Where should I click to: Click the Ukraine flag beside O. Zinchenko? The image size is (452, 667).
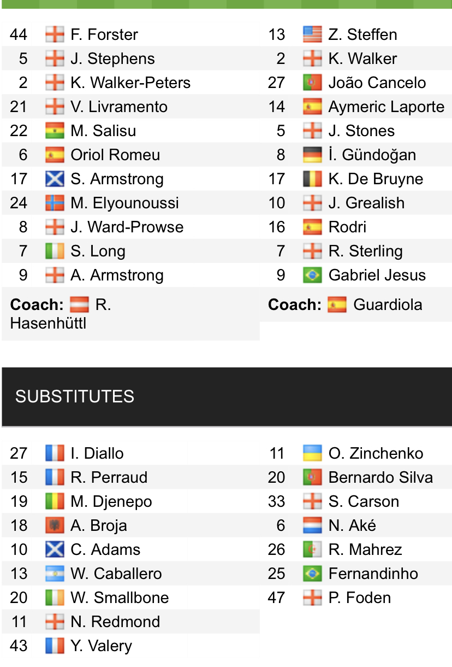click(312, 453)
